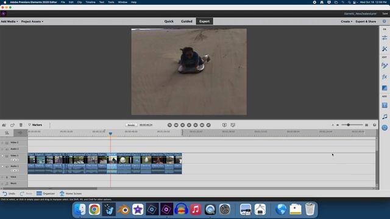Screen dimensions: 390x219
Task: Open the Timeline menu
Action: coord(91,2)
